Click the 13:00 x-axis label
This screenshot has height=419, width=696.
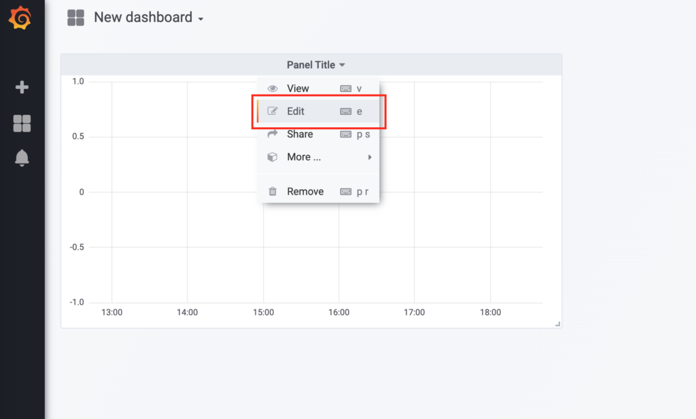(x=112, y=312)
